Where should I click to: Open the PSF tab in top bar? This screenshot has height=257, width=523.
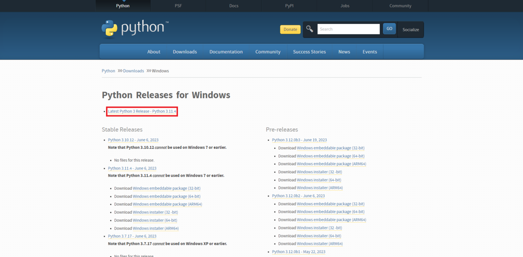coord(178,6)
